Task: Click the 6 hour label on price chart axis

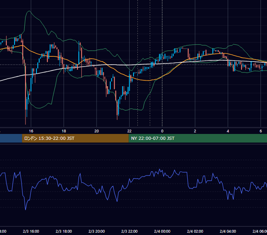Action: pyautogui.click(x=261, y=131)
